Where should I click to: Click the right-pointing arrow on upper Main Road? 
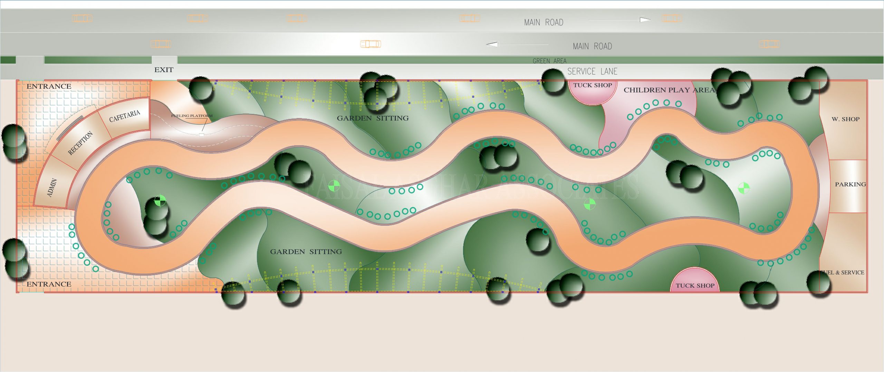(644, 20)
